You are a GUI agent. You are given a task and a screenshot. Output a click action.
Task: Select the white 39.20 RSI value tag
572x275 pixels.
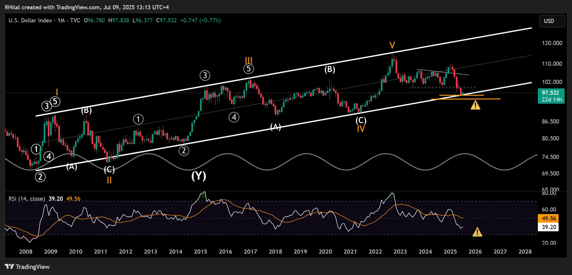tap(549, 227)
